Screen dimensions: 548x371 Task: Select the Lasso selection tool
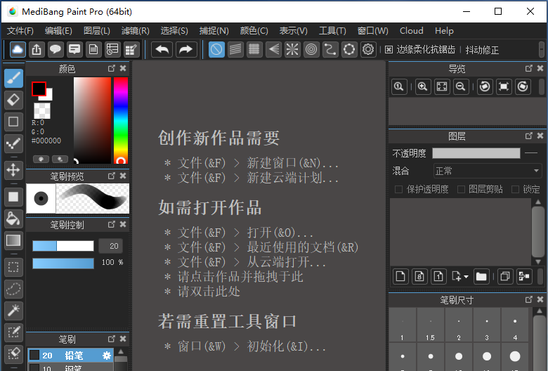click(x=13, y=289)
